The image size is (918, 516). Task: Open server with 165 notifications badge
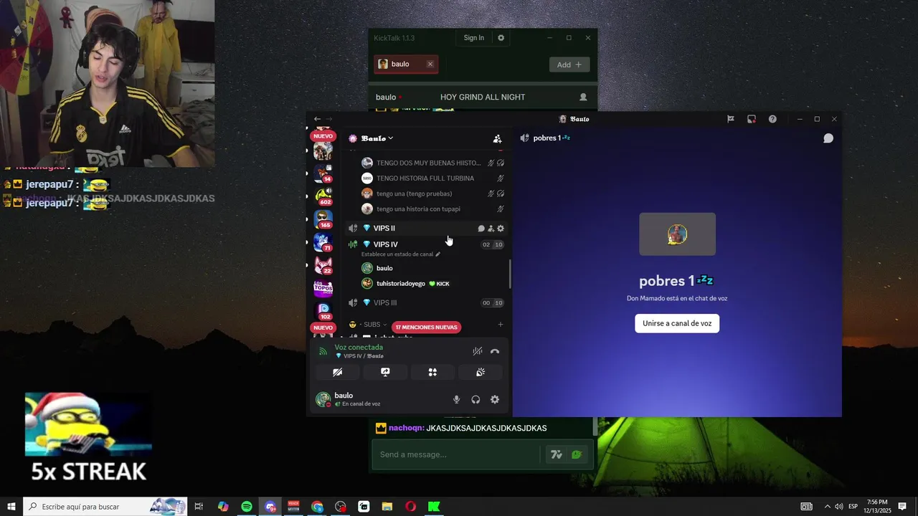tap(323, 219)
